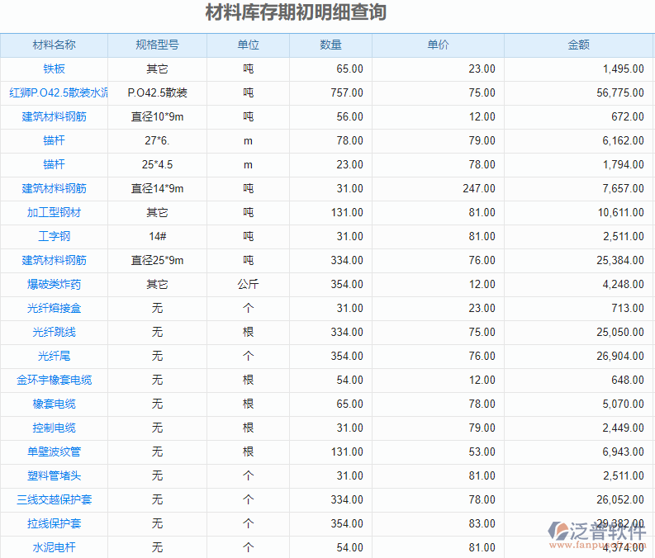Open 建筑材料钢筋 link with spec 直径10*9m

coord(54,117)
